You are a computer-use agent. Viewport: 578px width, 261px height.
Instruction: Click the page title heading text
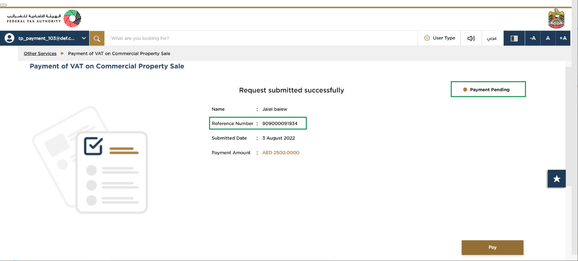(107, 66)
